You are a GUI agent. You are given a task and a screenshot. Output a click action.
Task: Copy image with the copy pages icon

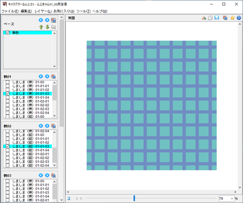[210, 18]
